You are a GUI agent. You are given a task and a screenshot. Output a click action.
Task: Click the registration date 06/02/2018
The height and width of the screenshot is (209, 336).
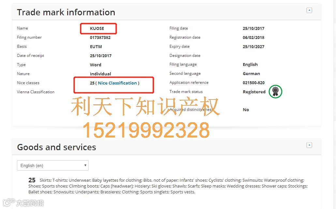253,38
